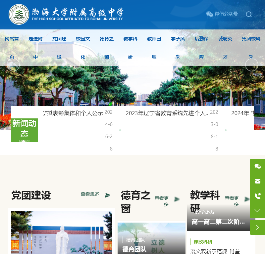
Task: Open the 新闻动态 NEWS section label
Action: coord(24,130)
